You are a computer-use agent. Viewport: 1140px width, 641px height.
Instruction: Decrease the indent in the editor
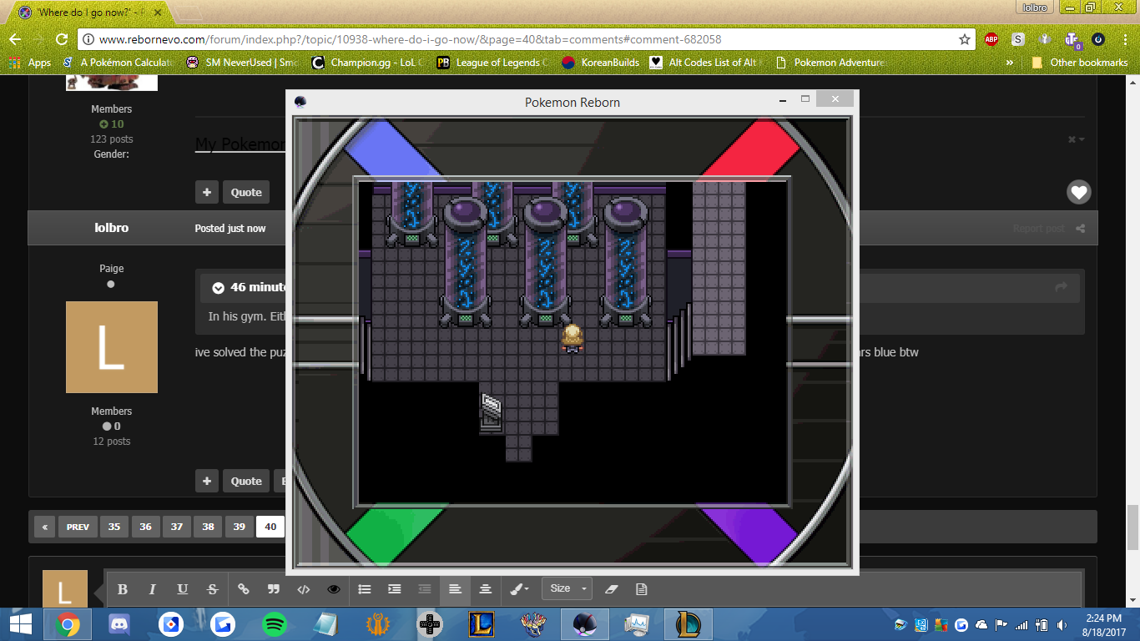tap(425, 589)
